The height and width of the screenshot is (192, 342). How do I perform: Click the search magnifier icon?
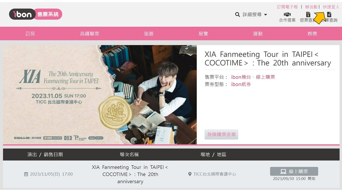[238, 15]
